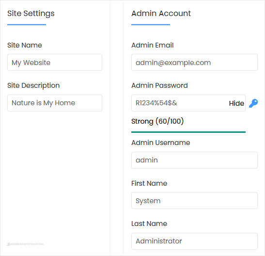The width and height of the screenshot is (265, 256).
Task: Click the Admin Email label
Action: pos(153,45)
